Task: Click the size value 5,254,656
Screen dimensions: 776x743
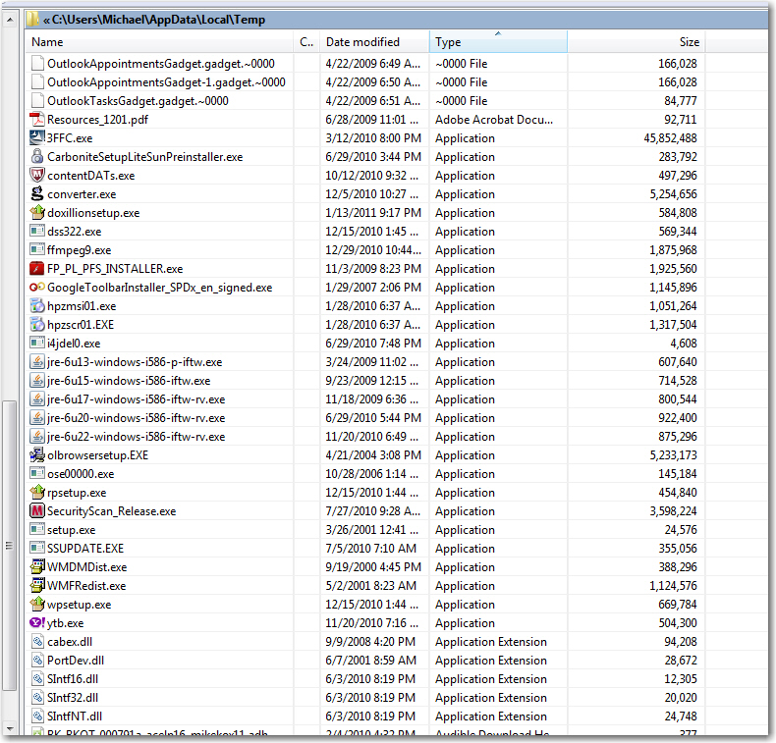Action: click(x=673, y=194)
